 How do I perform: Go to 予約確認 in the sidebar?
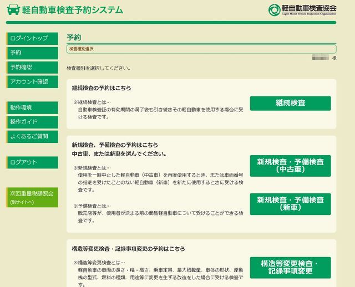click(32, 68)
